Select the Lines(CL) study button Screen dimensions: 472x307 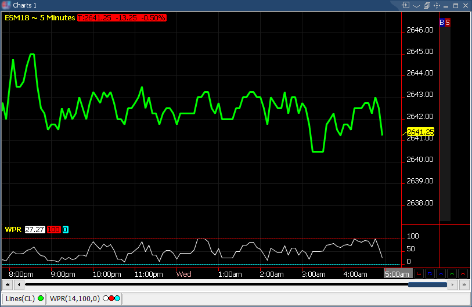24,298
